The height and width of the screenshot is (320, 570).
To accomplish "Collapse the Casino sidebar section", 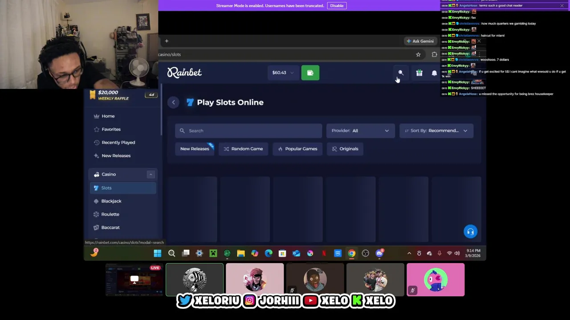I will [151, 174].
